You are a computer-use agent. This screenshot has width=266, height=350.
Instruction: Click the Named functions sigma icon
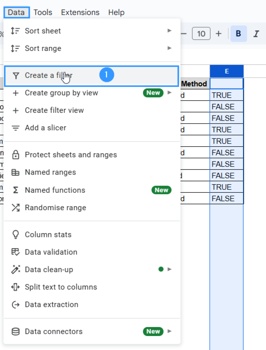point(15,190)
